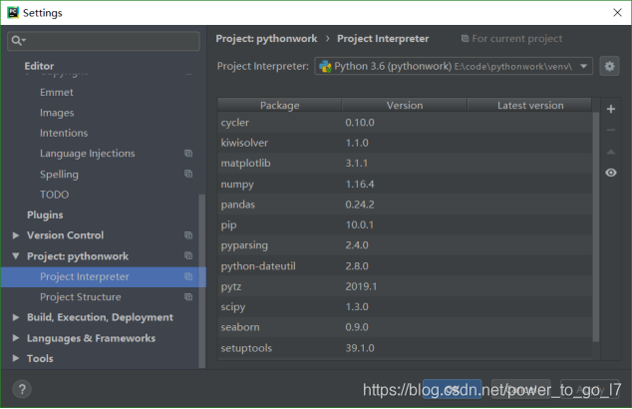Select the pandas package row
This screenshot has width=632, height=409.
405,204
